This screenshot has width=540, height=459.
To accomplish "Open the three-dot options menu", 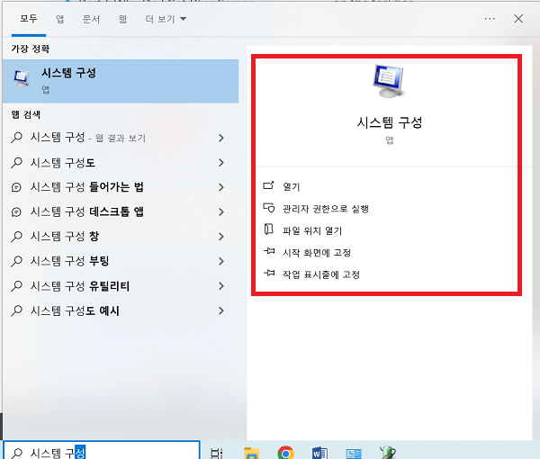I will [490, 19].
